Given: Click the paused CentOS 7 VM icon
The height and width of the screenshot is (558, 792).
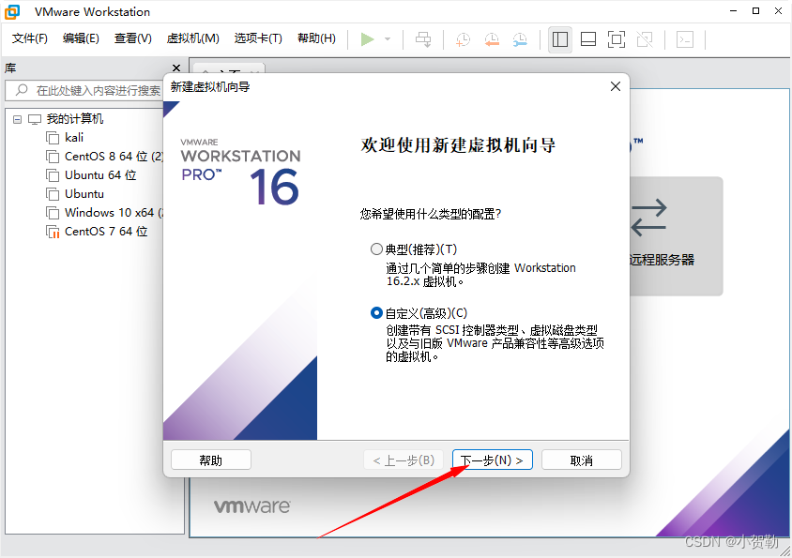Looking at the screenshot, I should click(x=53, y=232).
